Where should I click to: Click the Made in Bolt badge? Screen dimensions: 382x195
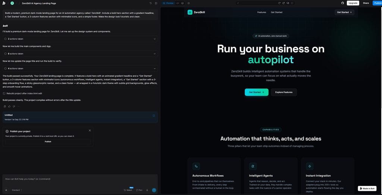tap(367, 188)
